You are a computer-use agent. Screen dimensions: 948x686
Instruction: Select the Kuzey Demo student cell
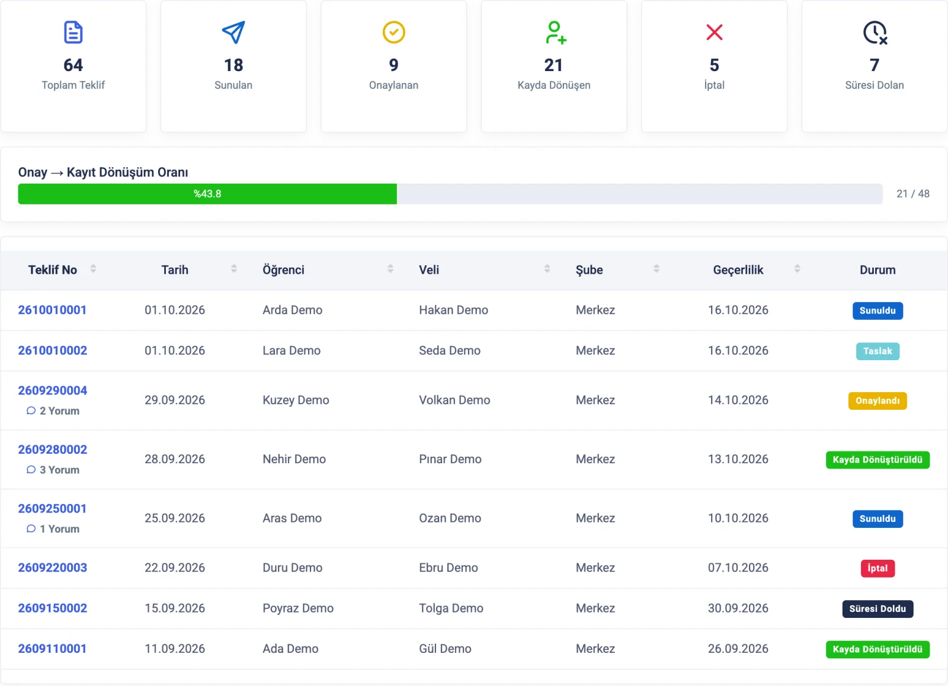coord(296,400)
